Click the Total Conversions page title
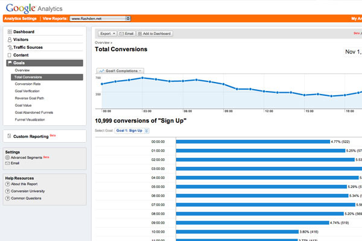The width and height of the screenshot is (362, 241). pos(121,49)
